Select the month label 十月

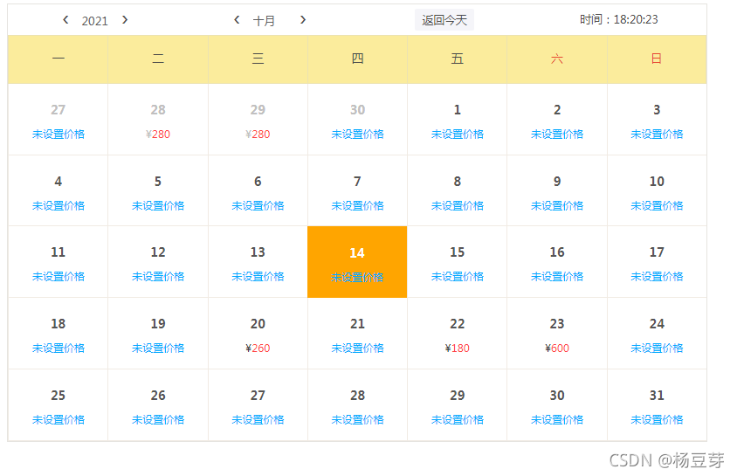264,21
